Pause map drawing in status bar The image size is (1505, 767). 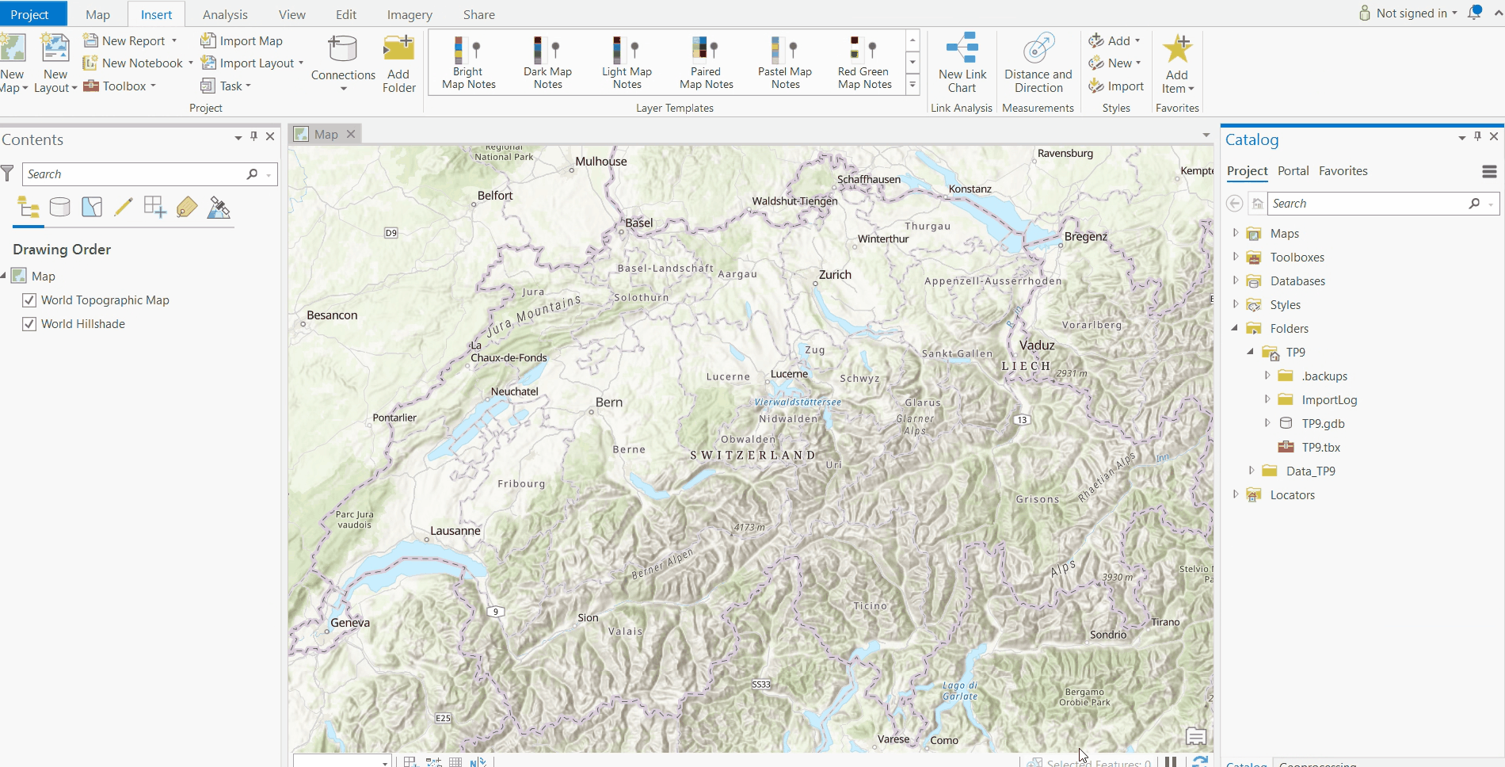[1171, 761]
